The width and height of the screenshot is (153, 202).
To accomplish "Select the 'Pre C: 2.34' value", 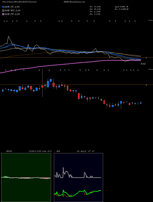I will tap(95, 14).
